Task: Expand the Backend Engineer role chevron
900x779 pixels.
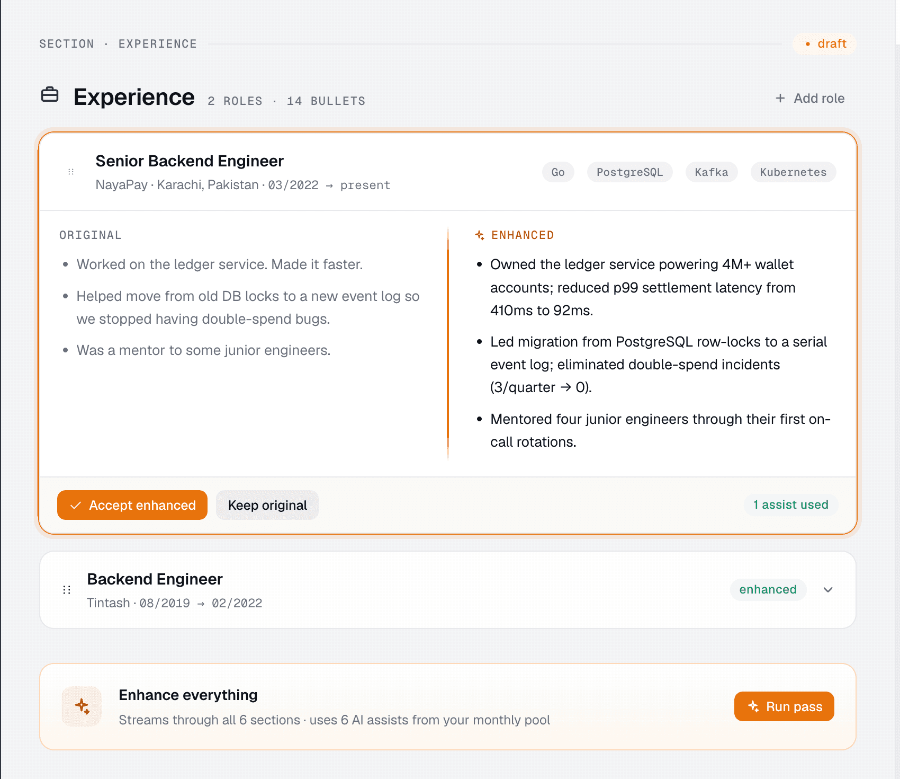Action: click(828, 590)
